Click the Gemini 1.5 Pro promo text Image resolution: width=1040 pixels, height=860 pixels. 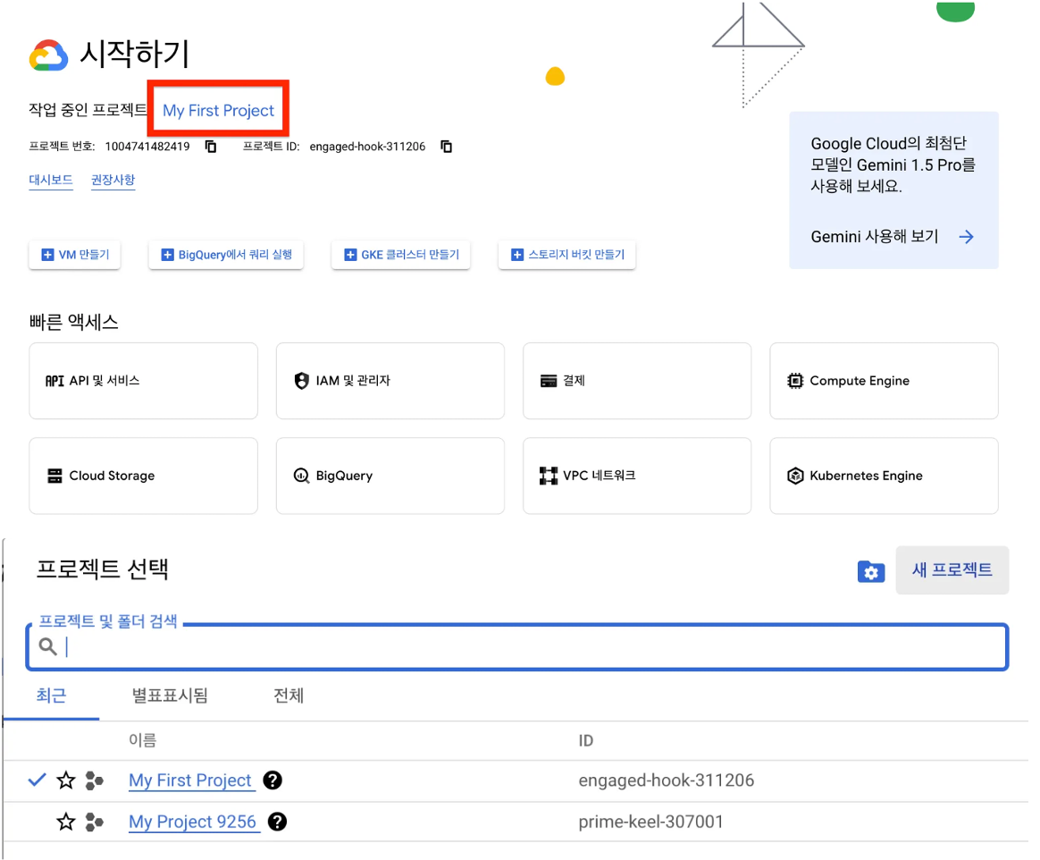pos(893,164)
